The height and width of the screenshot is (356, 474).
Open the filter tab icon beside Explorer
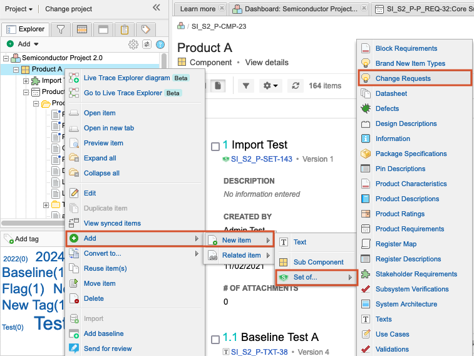click(61, 29)
